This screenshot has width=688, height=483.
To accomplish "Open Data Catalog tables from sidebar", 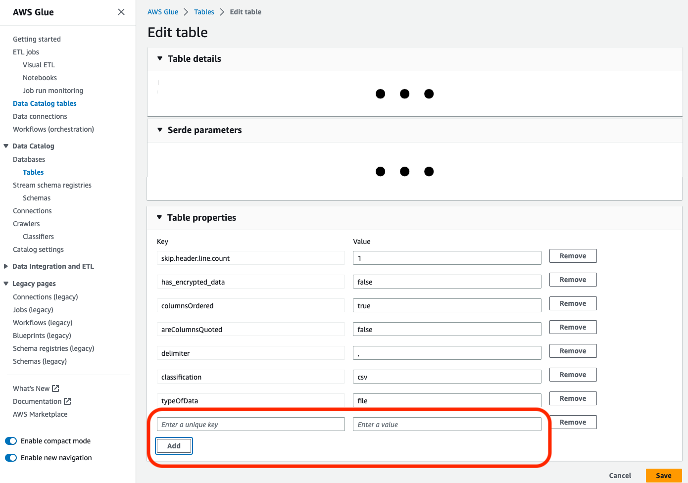I will click(x=45, y=103).
